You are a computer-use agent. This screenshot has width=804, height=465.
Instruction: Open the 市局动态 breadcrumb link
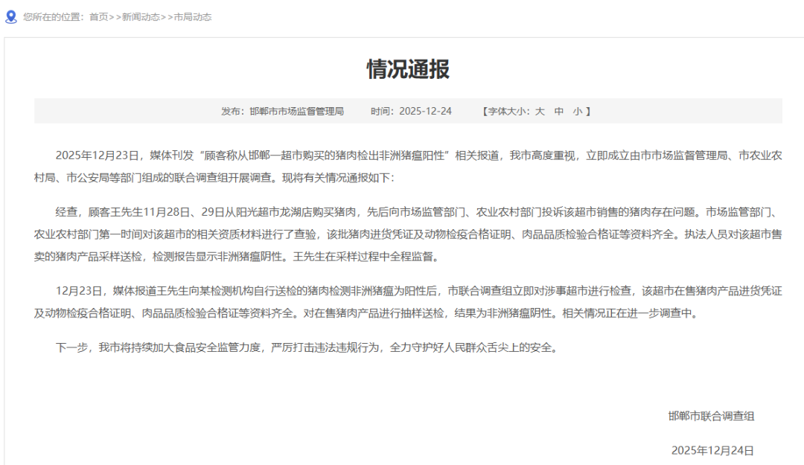pos(192,16)
